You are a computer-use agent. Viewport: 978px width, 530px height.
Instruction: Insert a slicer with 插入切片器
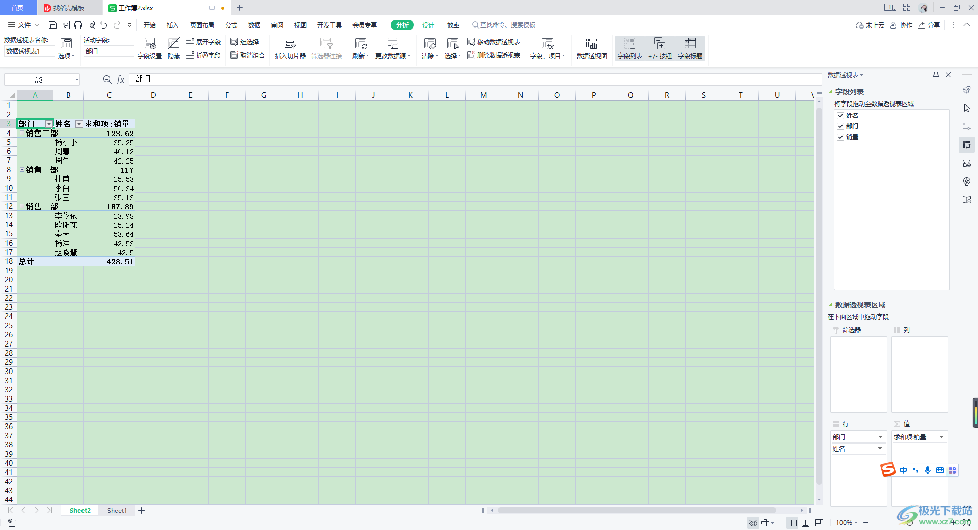point(290,48)
